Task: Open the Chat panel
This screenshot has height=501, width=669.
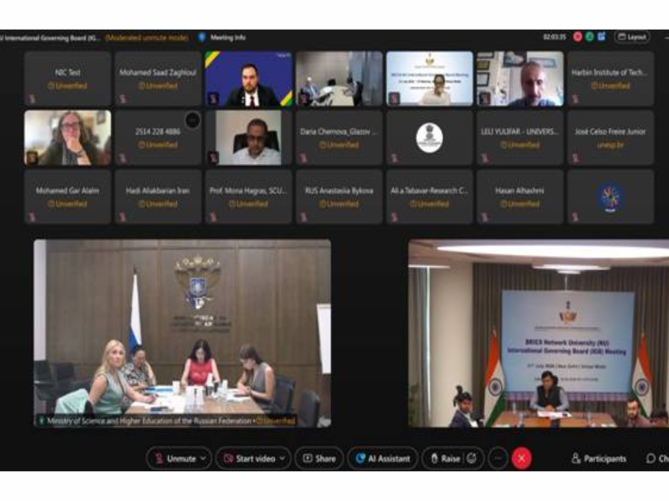Action: 658,458
